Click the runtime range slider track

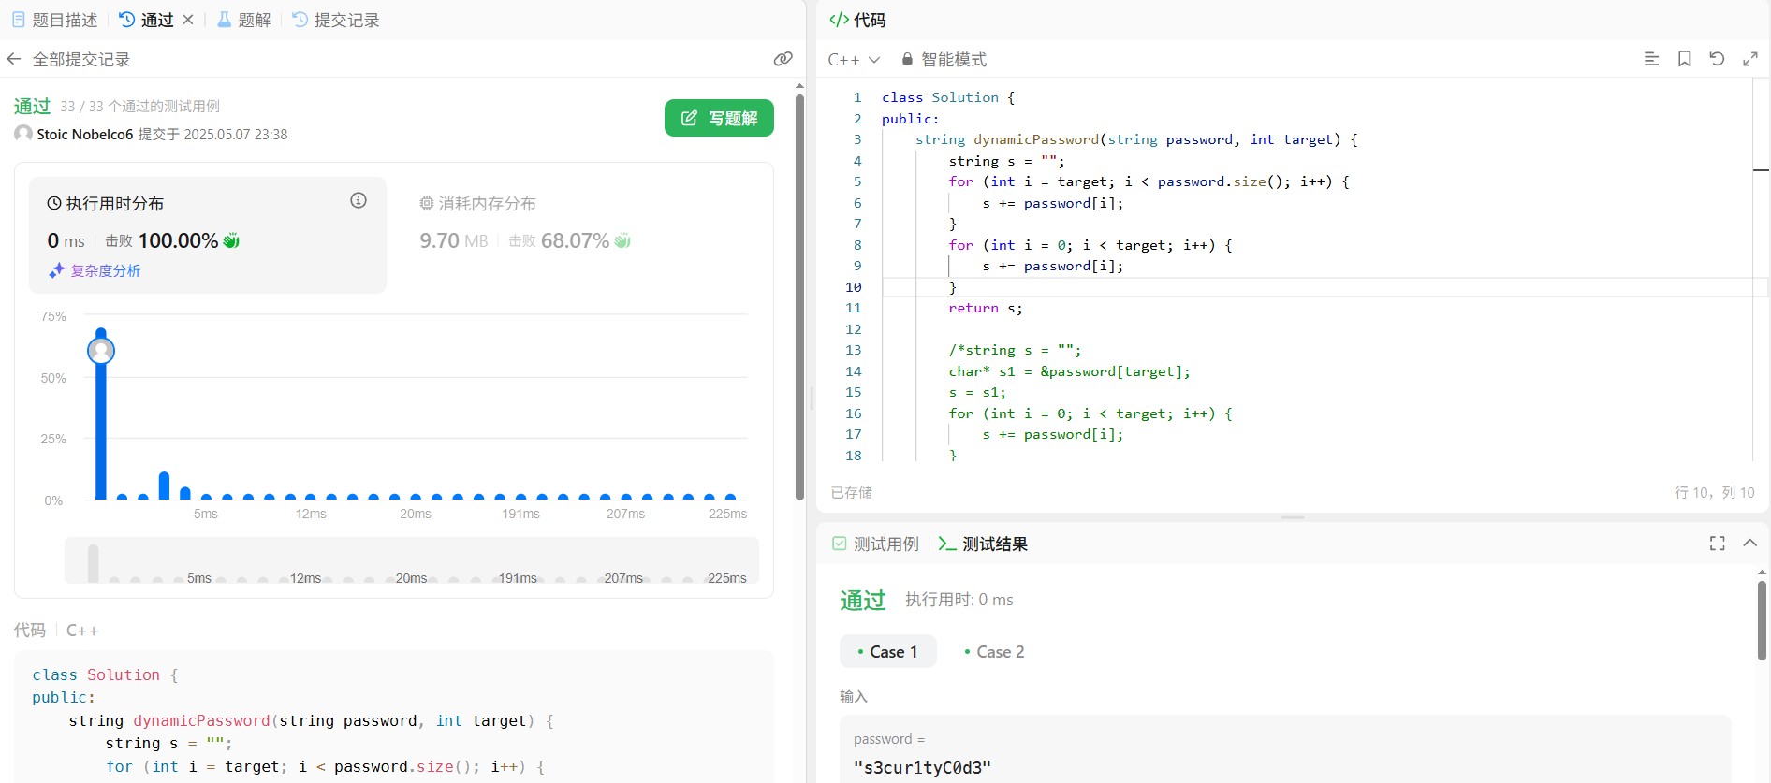coord(412,560)
